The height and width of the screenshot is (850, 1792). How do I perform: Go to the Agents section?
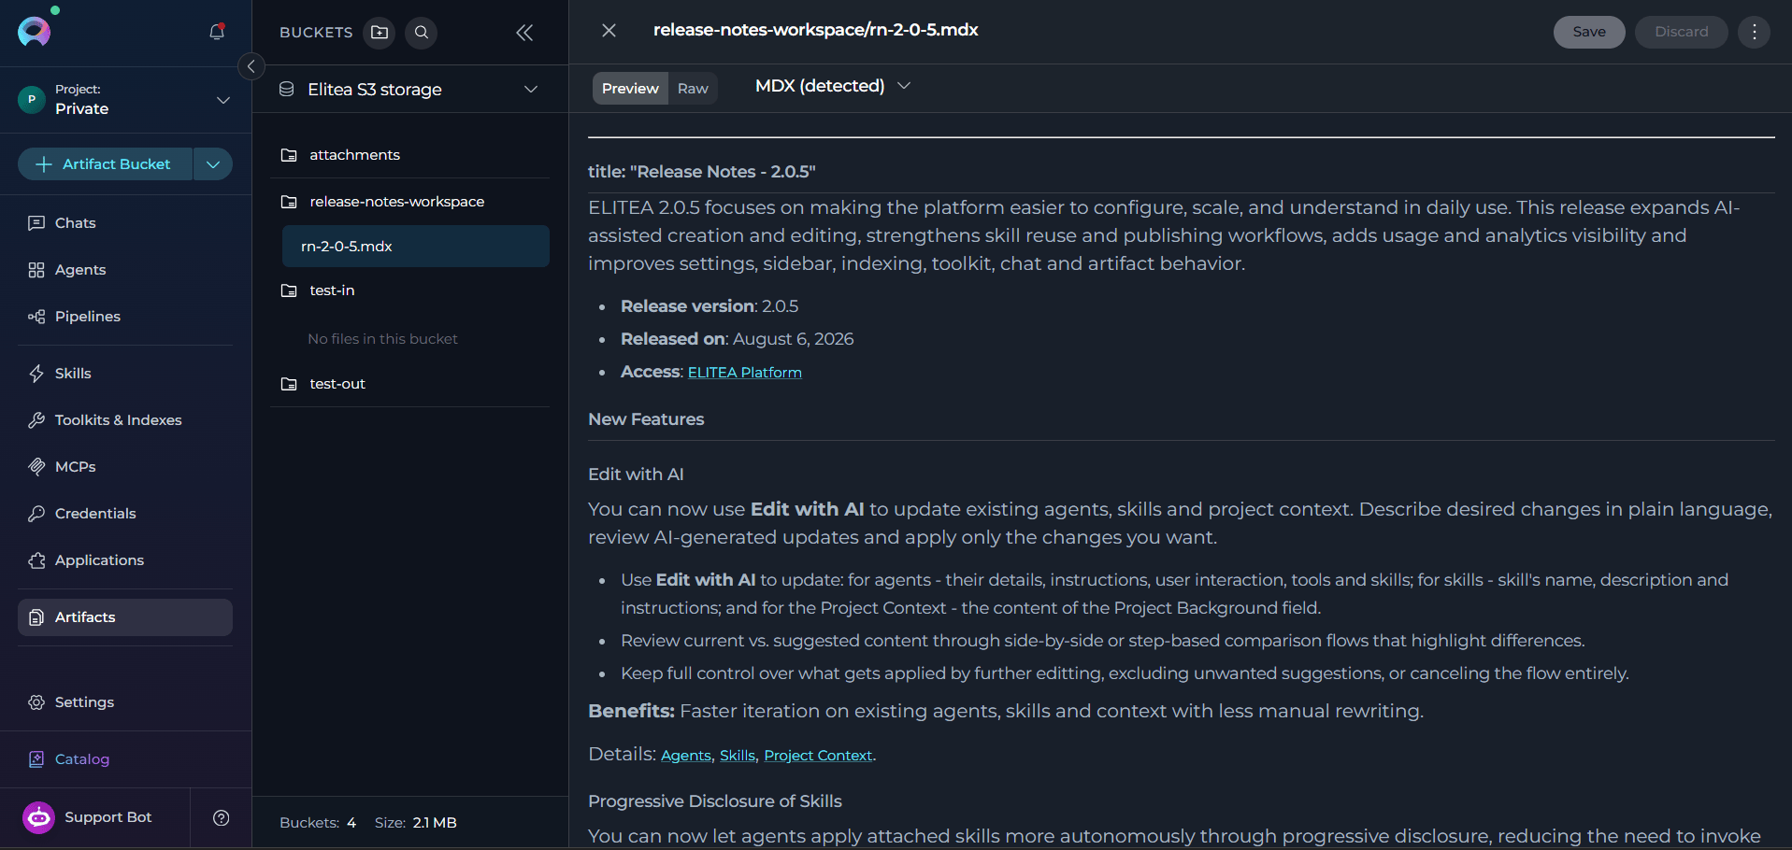(125, 270)
